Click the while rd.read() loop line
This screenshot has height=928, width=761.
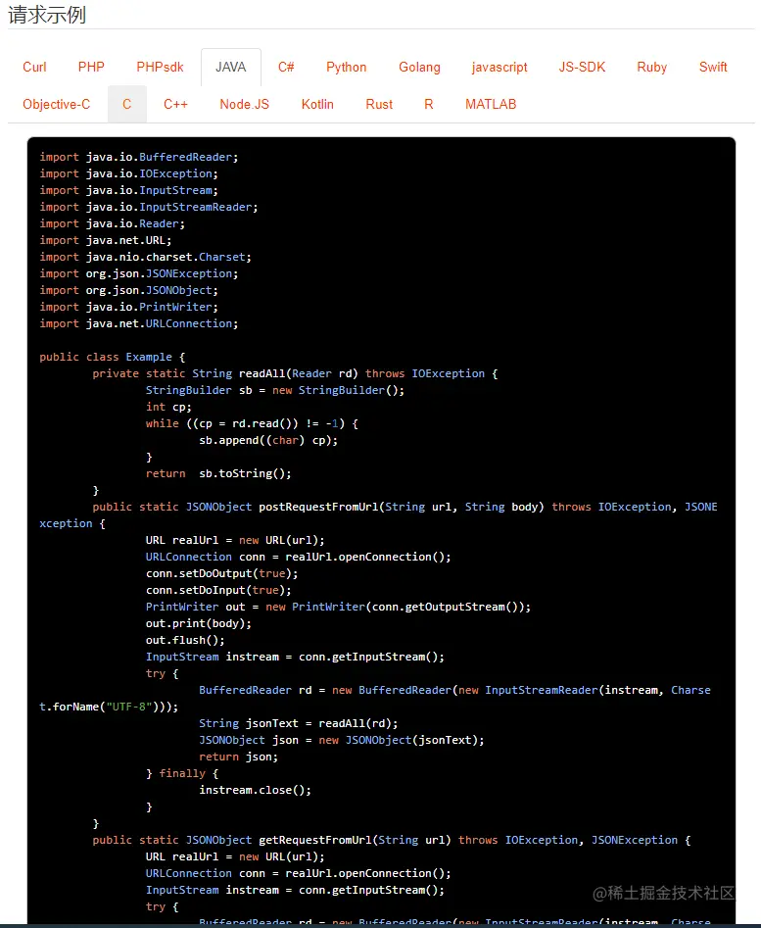click(252, 423)
